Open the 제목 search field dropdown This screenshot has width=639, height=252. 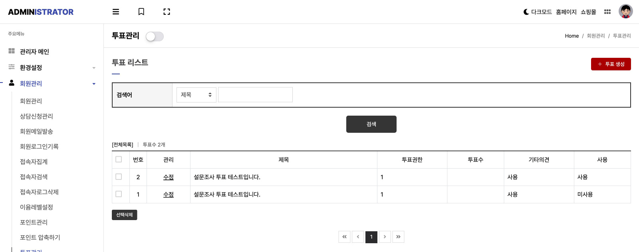[196, 95]
